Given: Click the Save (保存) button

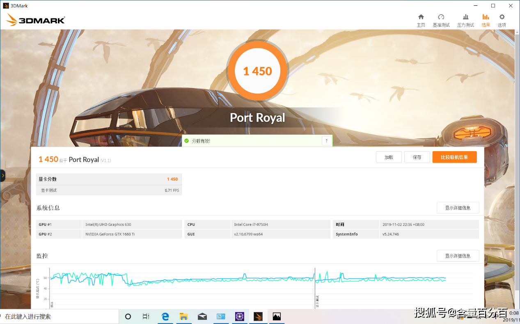Looking at the screenshot, I should click(x=417, y=157).
